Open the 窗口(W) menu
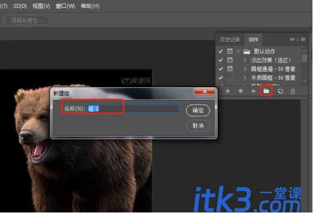The height and width of the screenshot is (213, 313). (66, 6)
